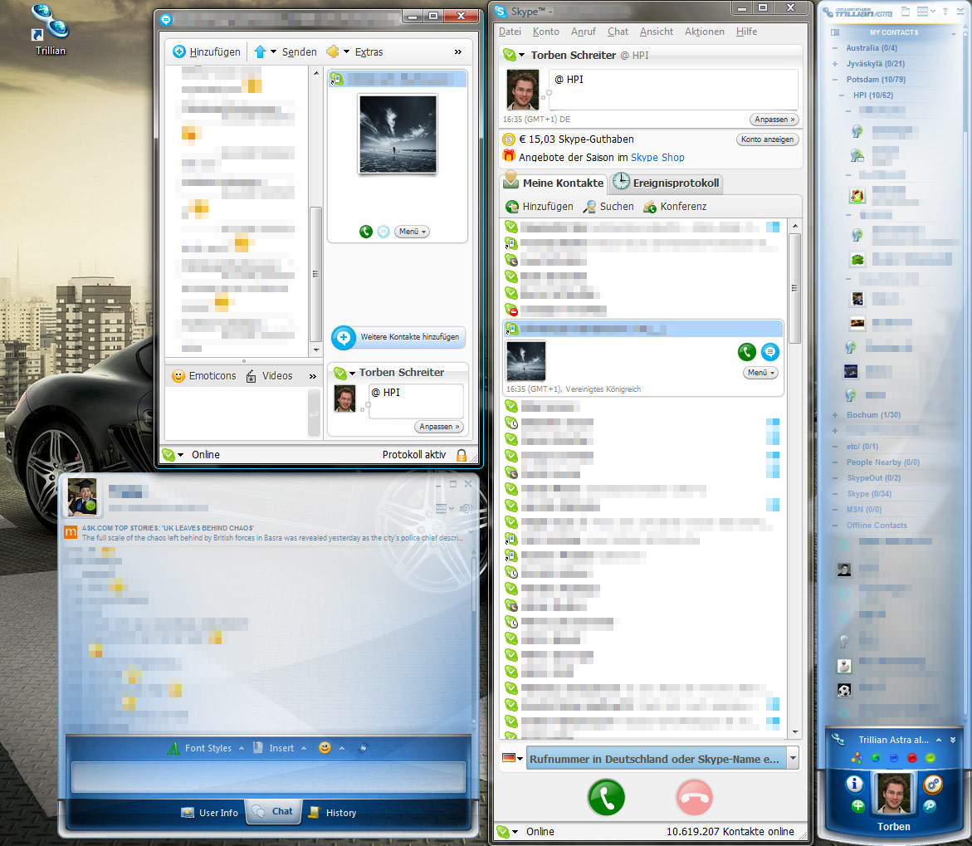Click the blue status orb in Trillian
Image resolution: width=972 pixels, height=846 pixels.
click(894, 758)
